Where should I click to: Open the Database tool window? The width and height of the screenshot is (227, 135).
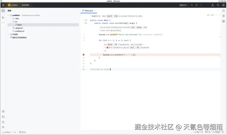223,21
